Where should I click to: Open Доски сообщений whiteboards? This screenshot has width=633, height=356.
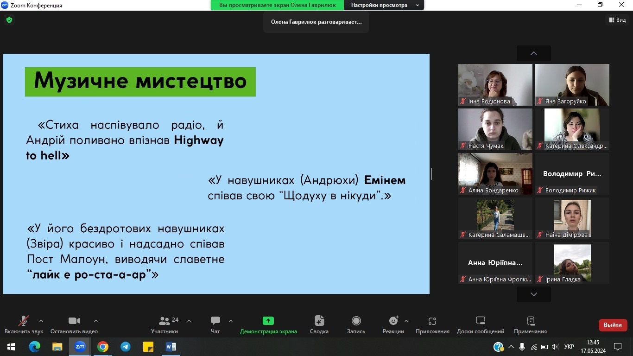click(481, 324)
